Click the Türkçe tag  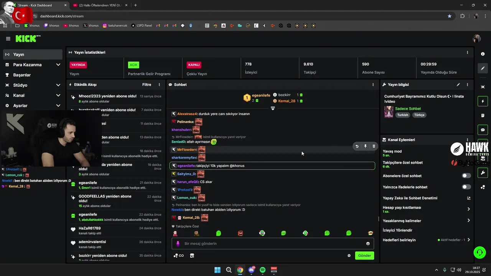(x=419, y=115)
